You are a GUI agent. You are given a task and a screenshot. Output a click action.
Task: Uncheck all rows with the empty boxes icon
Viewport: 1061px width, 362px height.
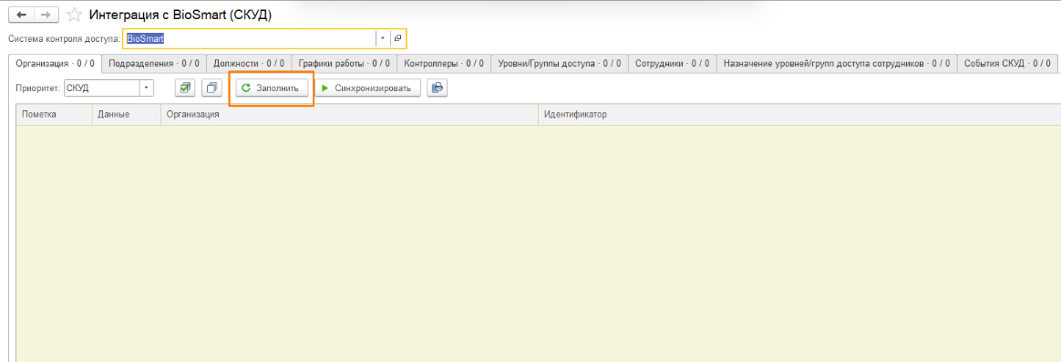(x=212, y=88)
